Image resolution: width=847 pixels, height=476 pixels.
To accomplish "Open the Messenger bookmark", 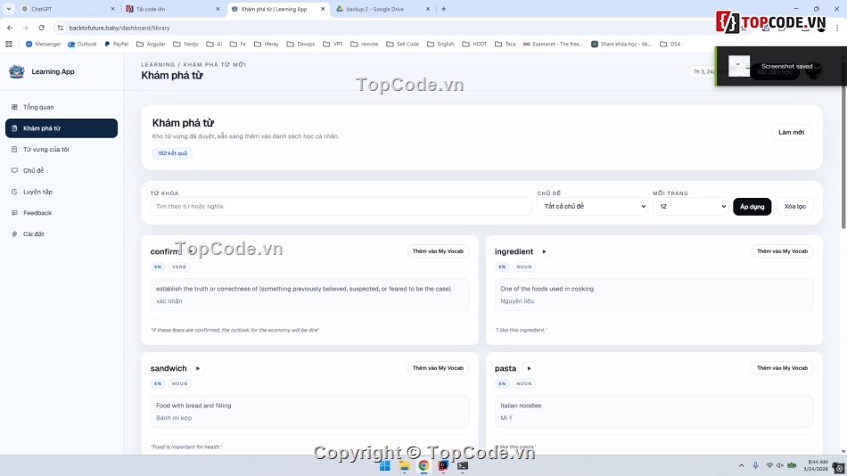I will (x=43, y=45).
